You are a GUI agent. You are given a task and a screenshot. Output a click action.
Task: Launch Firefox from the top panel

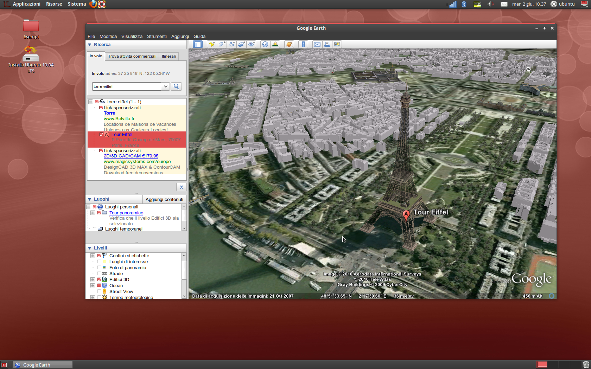pos(93,4)
